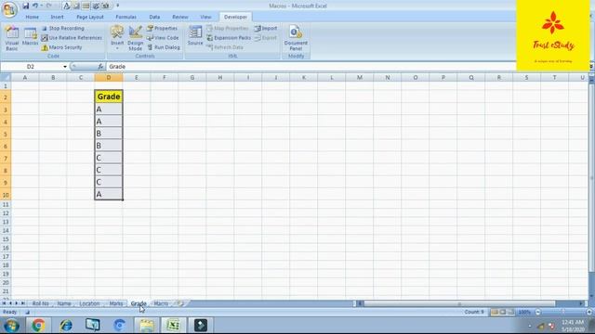Click the horizontal scrollbar thumb
Viewport: 595px width, 334px height.
coord(459,303)
